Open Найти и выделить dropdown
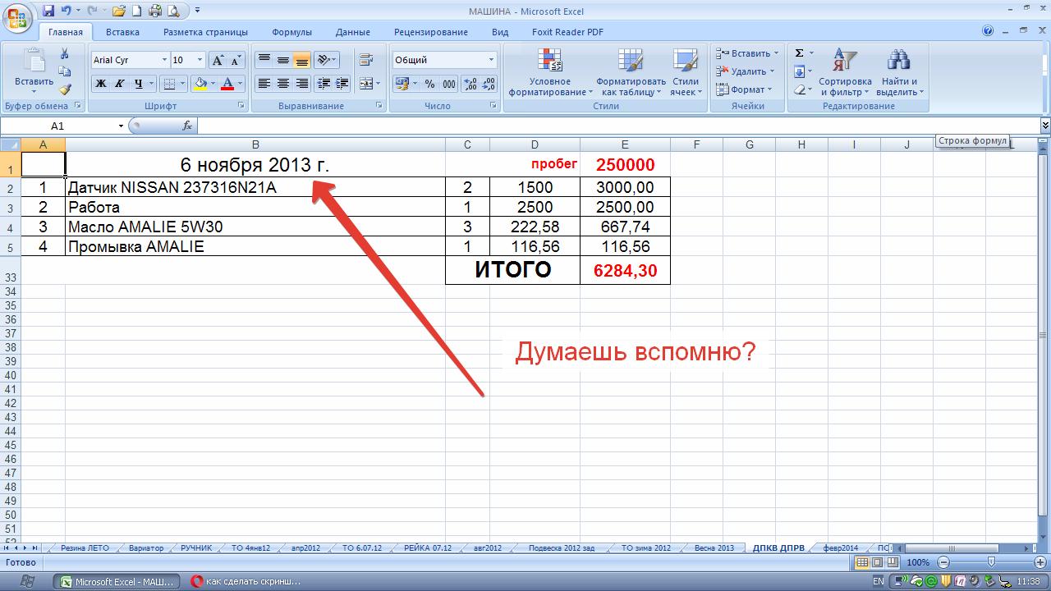 900,72
